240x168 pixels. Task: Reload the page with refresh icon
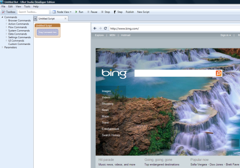(x=105, y=28)
